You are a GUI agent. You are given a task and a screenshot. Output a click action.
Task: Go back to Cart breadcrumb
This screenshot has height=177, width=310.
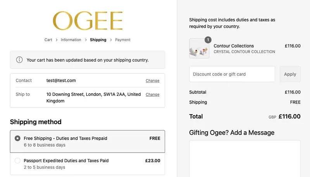pyautogui.click(x=48, y=40)
